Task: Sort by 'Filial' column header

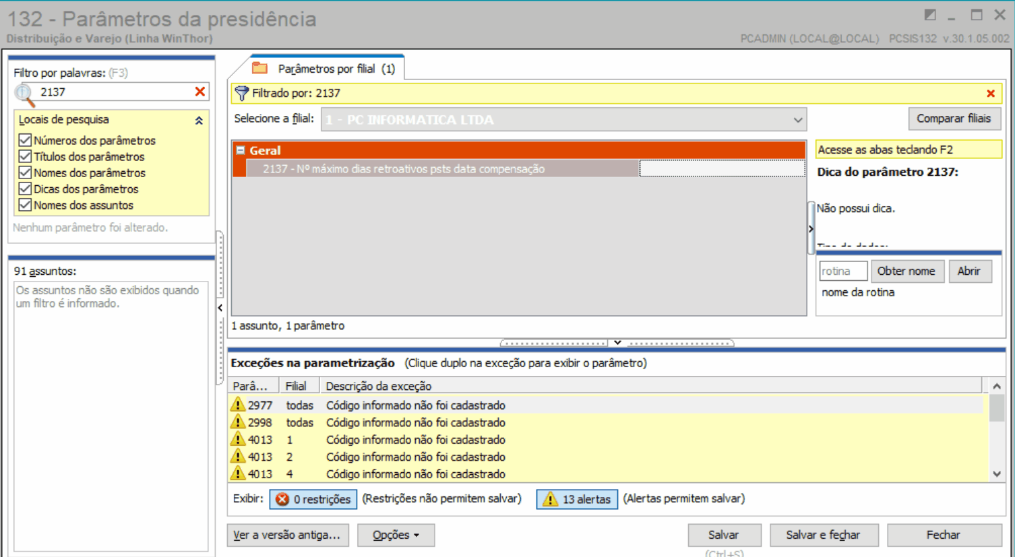Action: click(301, 386)
